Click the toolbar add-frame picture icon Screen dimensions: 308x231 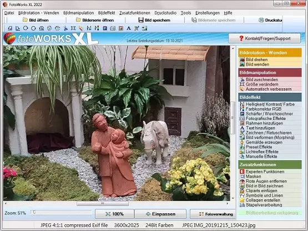121,28
